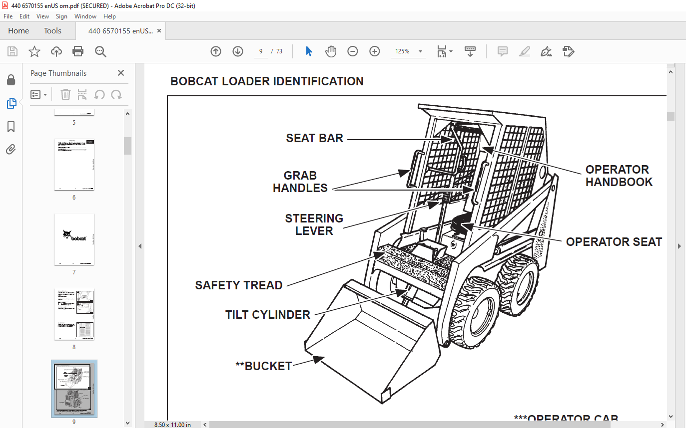Print the document with the printer icon
The width and height of the screenshot is (686, 428).
click(78, 51)
